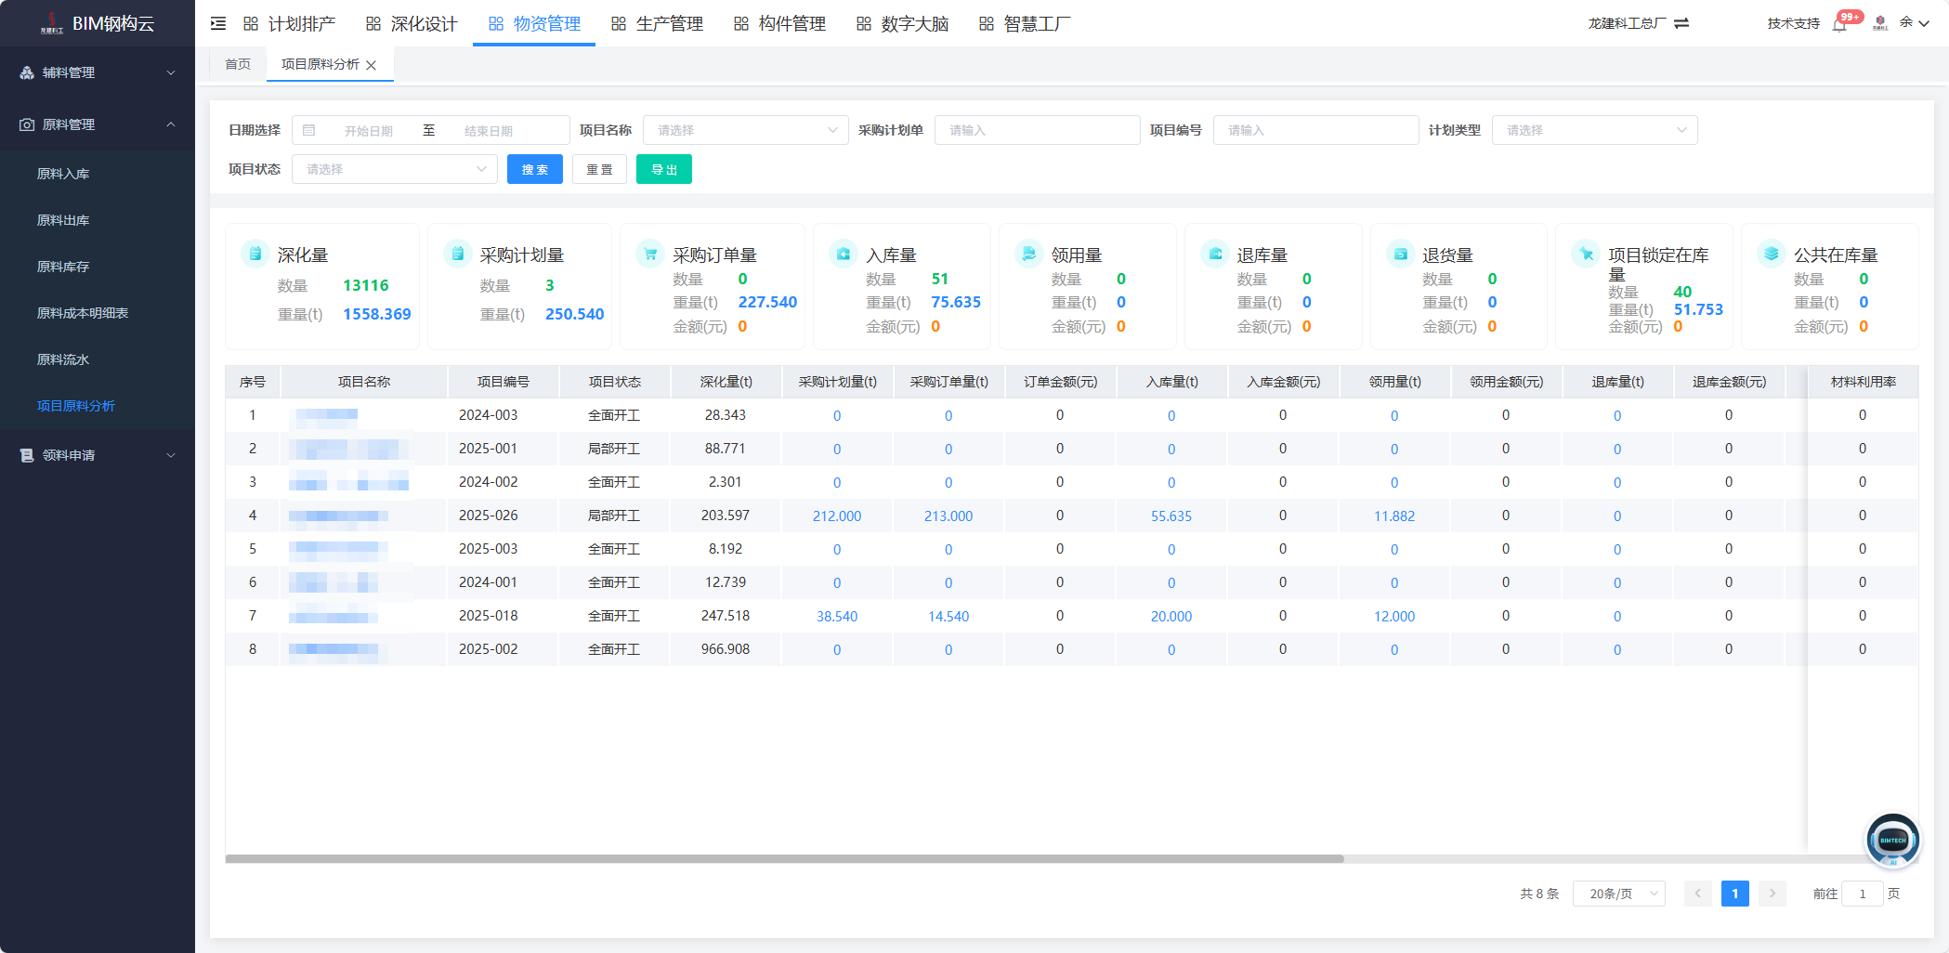Click the 采购订单量 cart icon
Screen dimensions: 1949x953
(650, 254)
